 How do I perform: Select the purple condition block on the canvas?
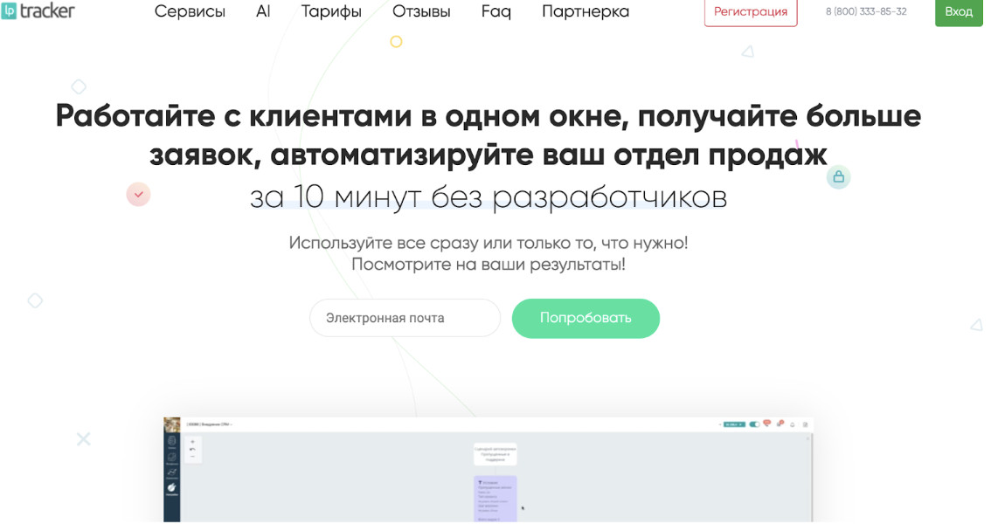point(495,499)
